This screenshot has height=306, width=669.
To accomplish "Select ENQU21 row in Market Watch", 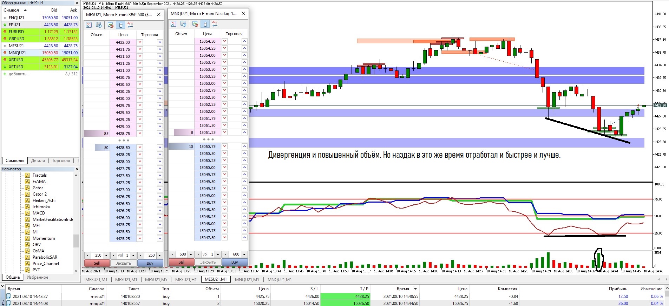I will click(x=40, y=18).
